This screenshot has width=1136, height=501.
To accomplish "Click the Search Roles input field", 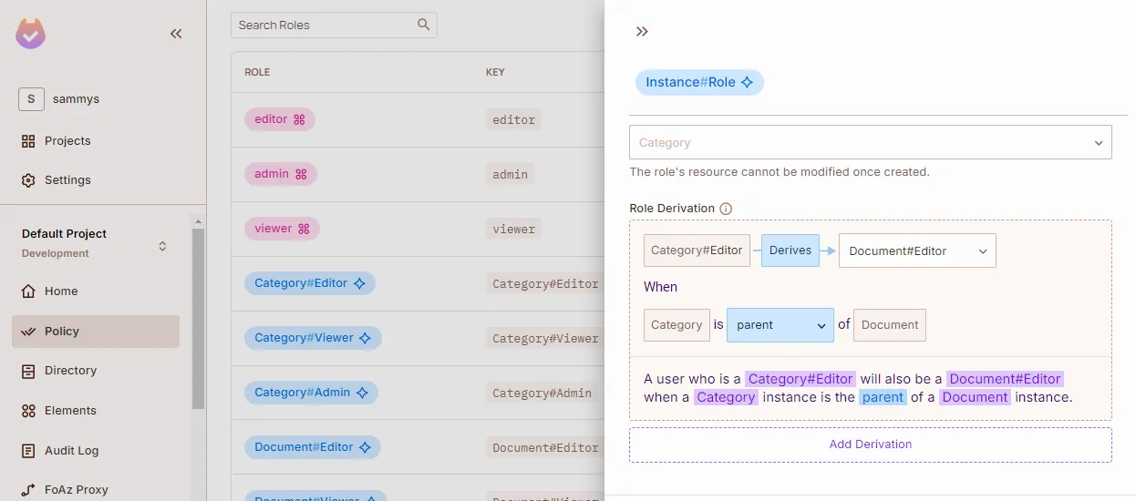I will click(x=324, y=25).
